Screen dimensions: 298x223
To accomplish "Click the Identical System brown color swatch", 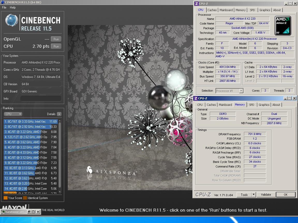I will coord(25,198).
